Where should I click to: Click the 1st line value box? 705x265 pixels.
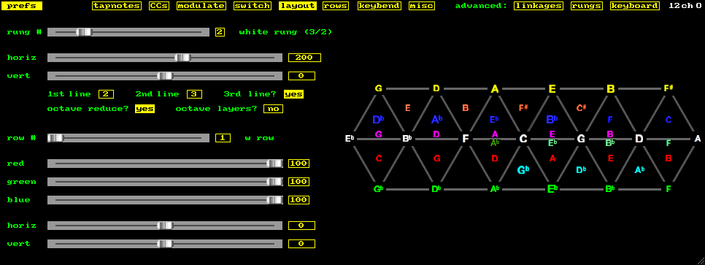click(106, 94)
